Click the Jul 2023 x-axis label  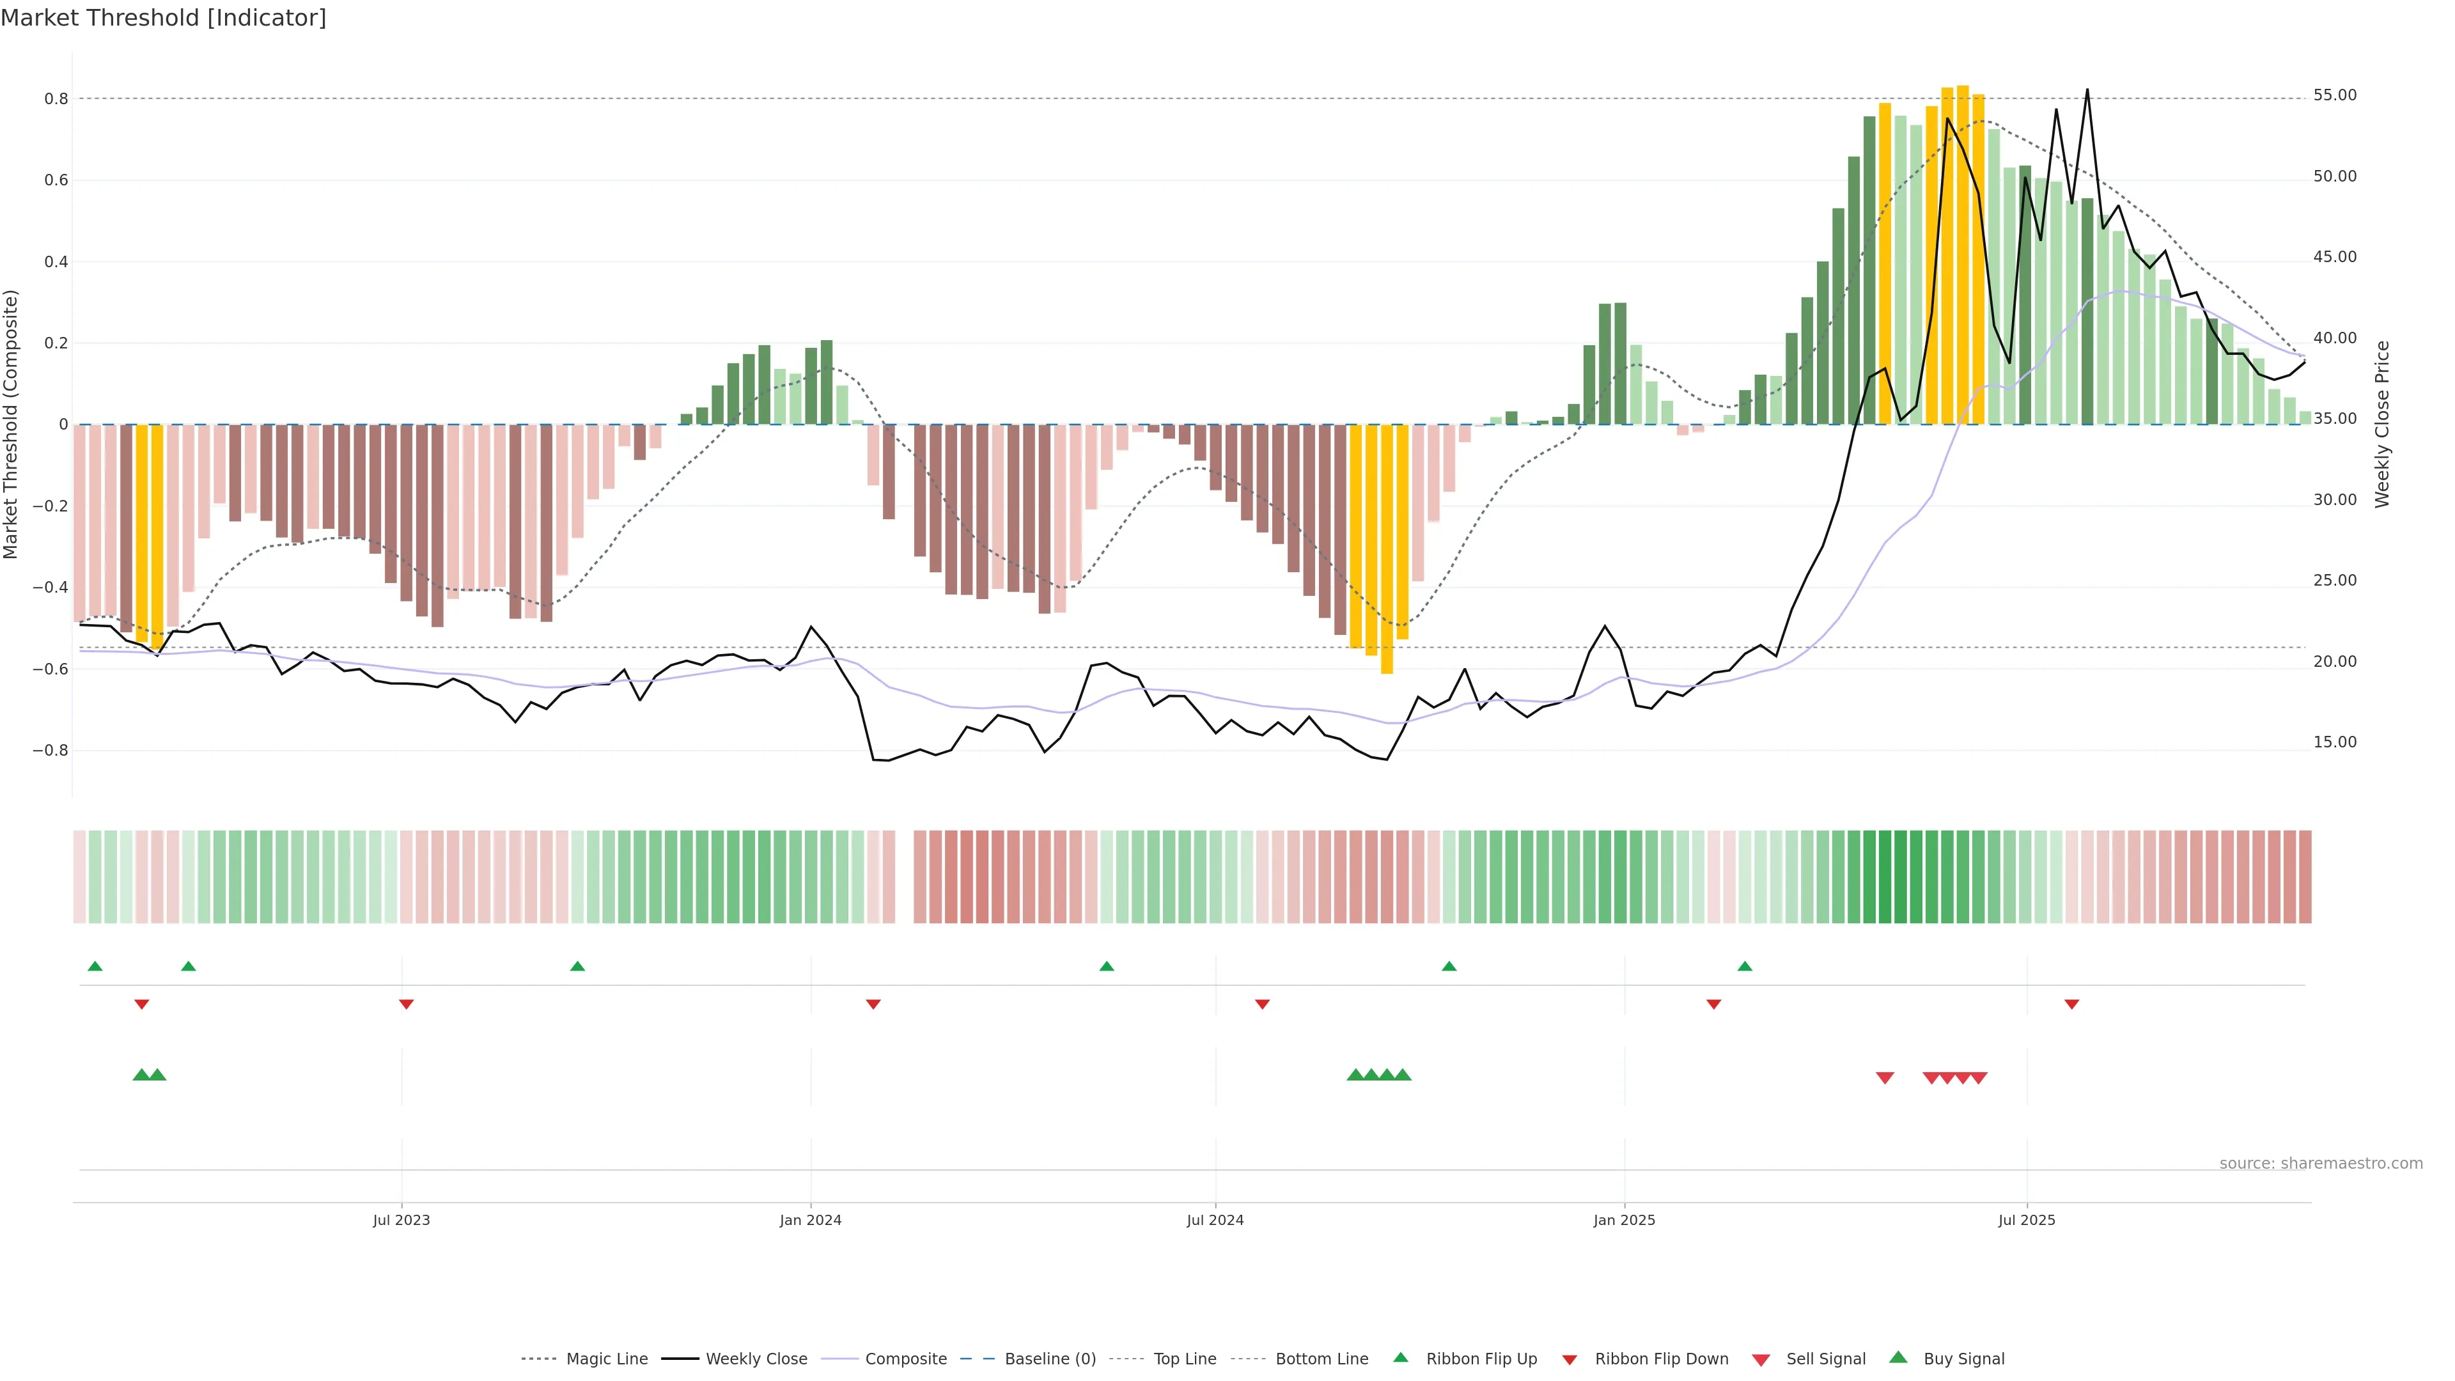[x=401, y=1220]
